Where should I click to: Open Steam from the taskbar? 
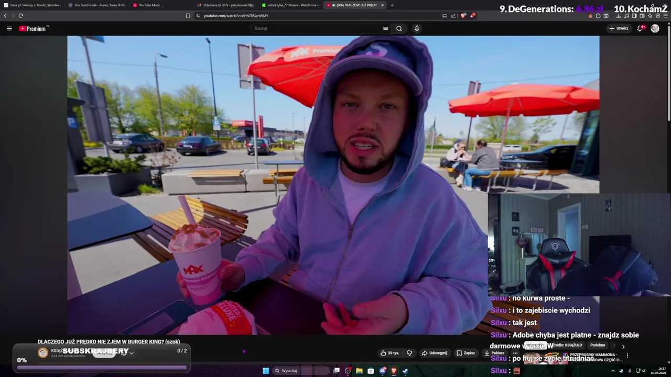[405, 371]
